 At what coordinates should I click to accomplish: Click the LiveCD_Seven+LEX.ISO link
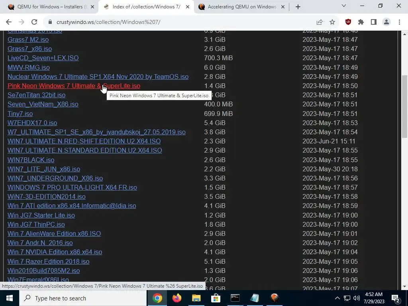tap(43, 58)
